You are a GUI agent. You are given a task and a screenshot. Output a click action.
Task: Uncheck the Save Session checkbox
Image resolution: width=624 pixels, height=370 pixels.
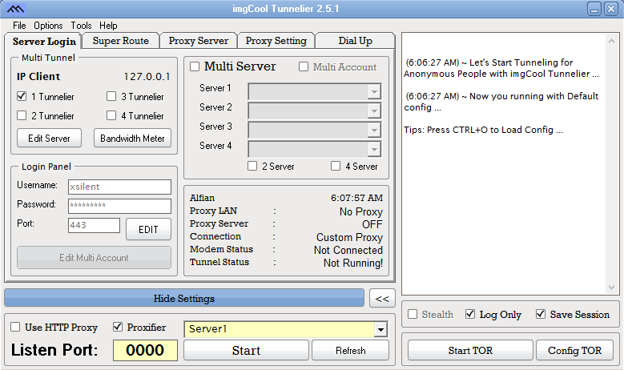(x=541, y=314)
